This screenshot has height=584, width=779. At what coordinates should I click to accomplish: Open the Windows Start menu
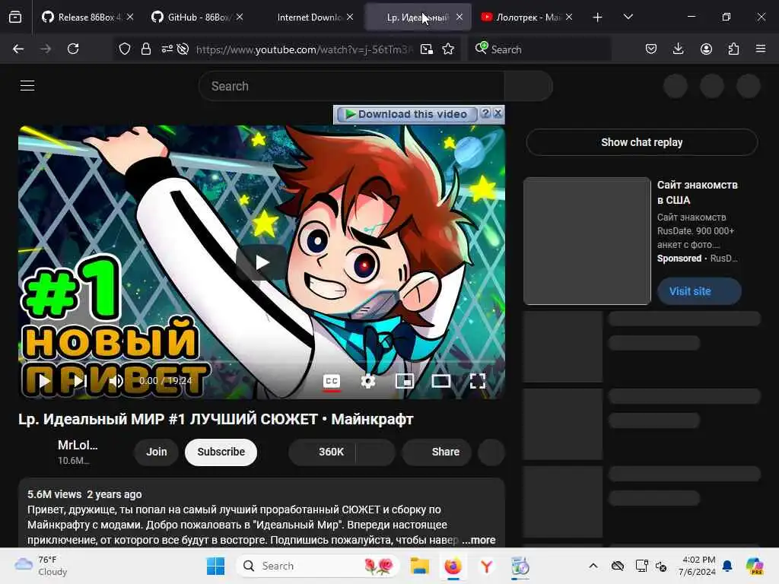click(x=215, y=566)
